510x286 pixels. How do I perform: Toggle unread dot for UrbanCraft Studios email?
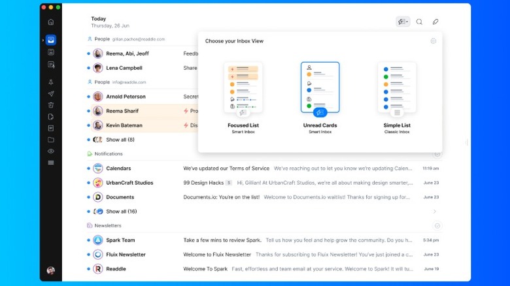click(88, 183)
